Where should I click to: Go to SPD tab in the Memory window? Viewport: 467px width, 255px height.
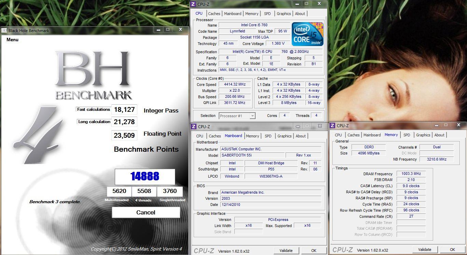[x=407, y=135]
